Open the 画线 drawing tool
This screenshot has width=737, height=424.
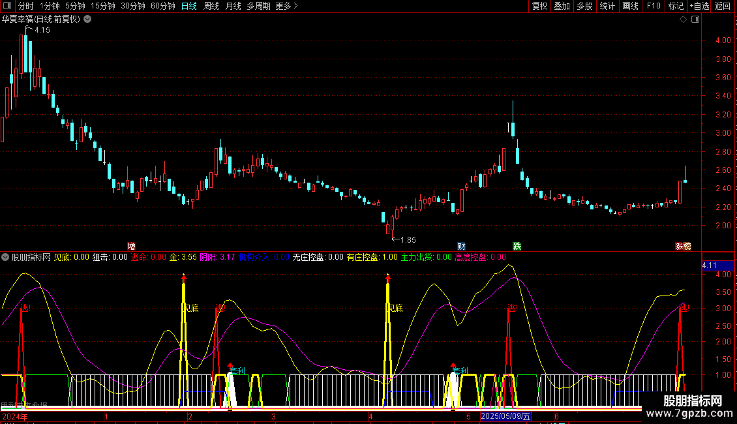(x=630, y=7)
